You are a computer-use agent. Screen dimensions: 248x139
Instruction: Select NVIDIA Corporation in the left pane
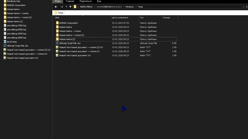[16, 5]
